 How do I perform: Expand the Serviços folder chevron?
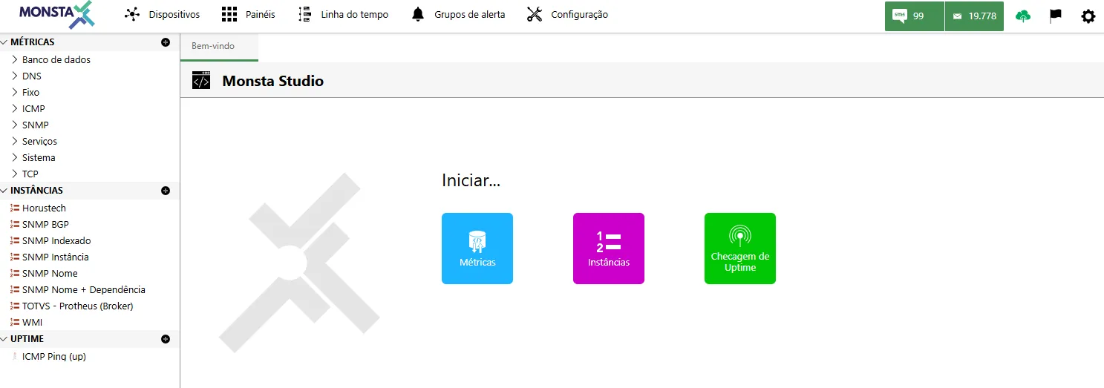click(15, 141)
